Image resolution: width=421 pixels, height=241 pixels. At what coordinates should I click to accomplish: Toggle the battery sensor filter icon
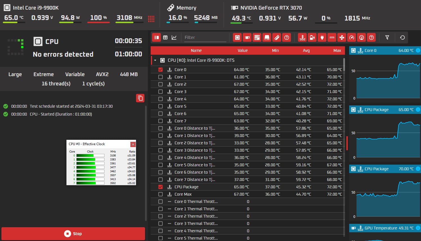pyautogui.click(x=312, y=37)
